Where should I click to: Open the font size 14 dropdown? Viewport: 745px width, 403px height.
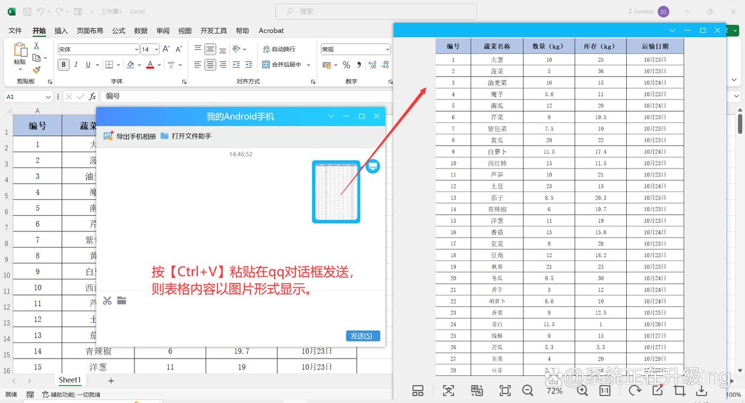pos(156,49)
